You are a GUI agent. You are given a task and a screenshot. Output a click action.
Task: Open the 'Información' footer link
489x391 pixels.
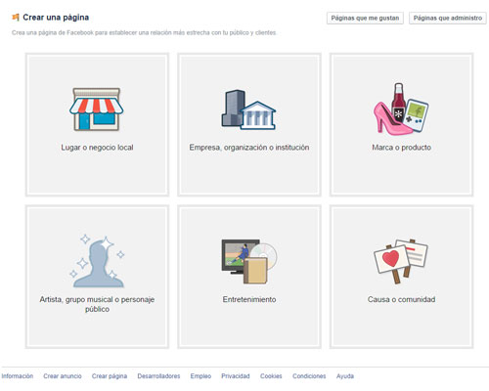[x=18, y=376]
